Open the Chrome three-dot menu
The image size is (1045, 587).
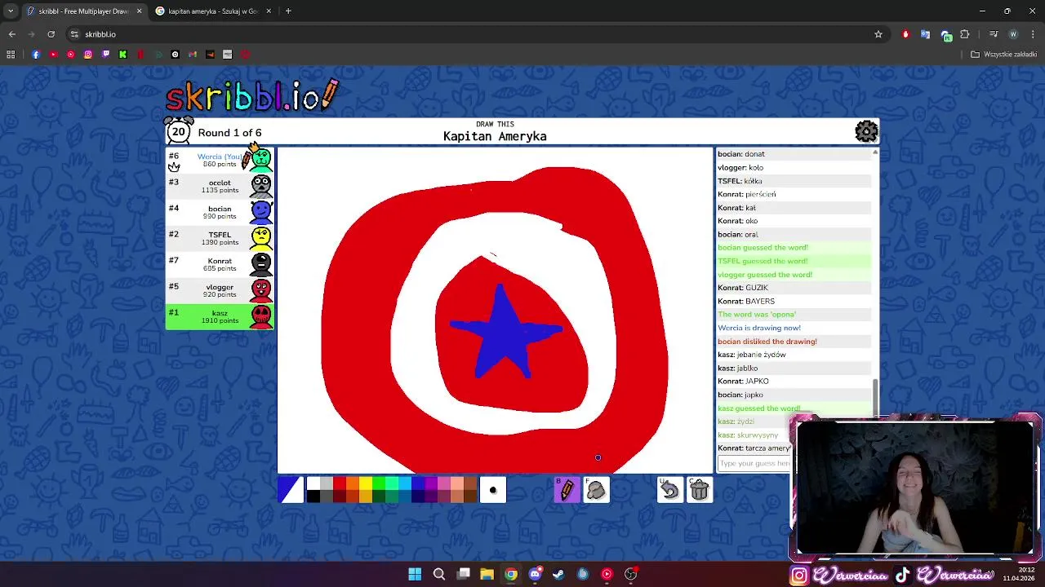[x=1033, y=34]
